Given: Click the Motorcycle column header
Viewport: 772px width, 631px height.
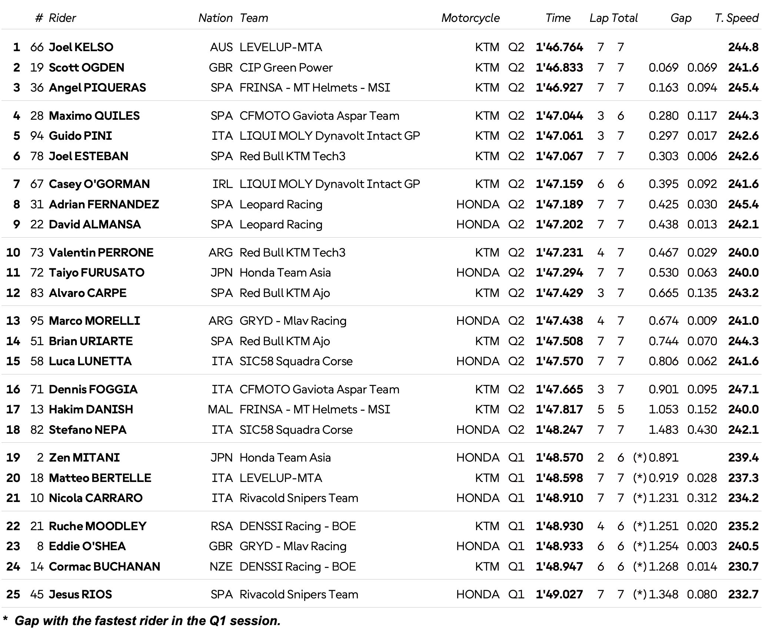Looking at the screenshot, I should click(470, 18).
